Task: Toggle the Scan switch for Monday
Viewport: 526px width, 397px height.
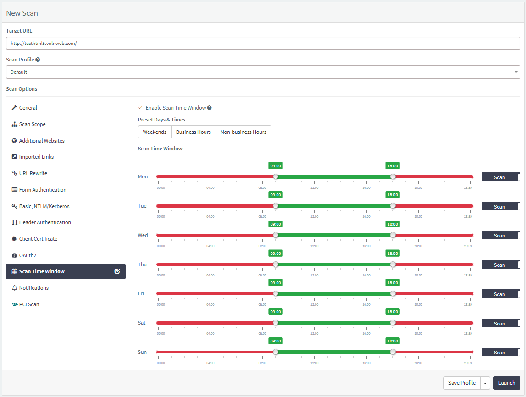Action: (501, 177)
